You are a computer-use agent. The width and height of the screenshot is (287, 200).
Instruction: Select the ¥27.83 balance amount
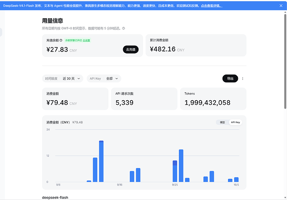57,49
